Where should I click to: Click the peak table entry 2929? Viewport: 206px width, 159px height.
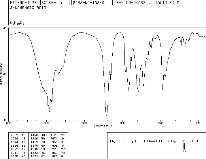pyautogui.click(x=14, y=138)
